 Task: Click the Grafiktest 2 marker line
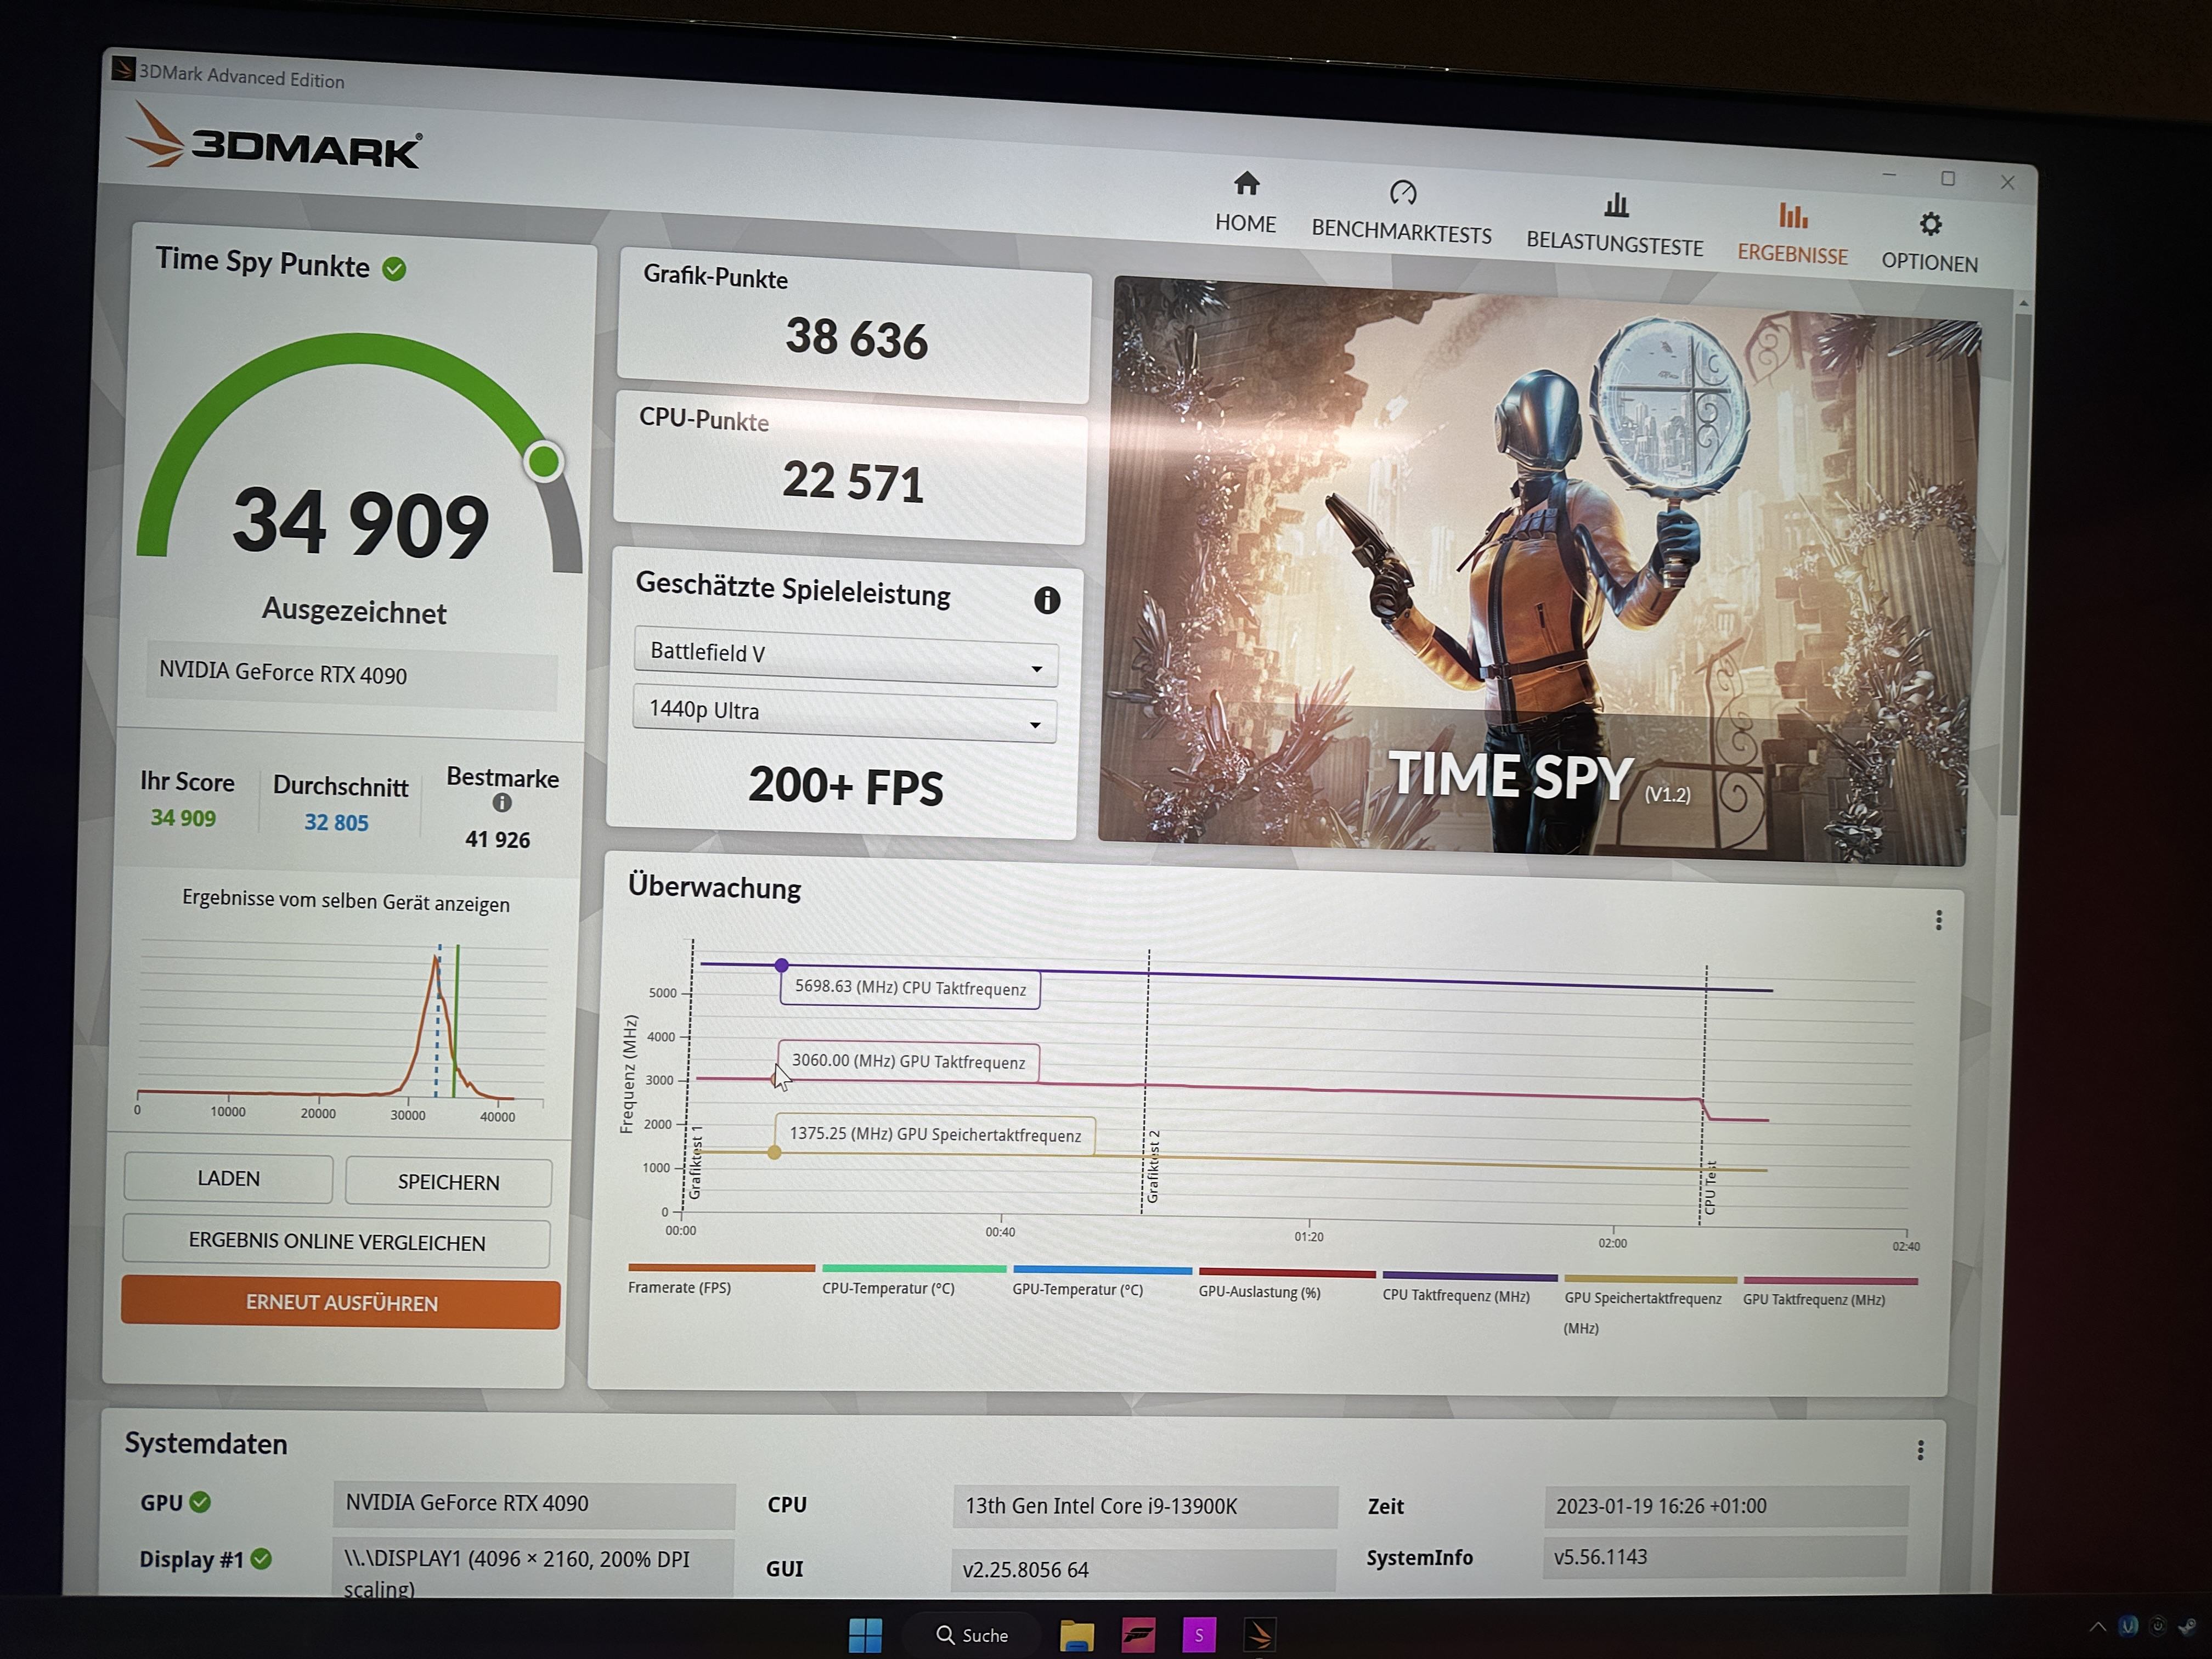(x=1146, y=1082)
